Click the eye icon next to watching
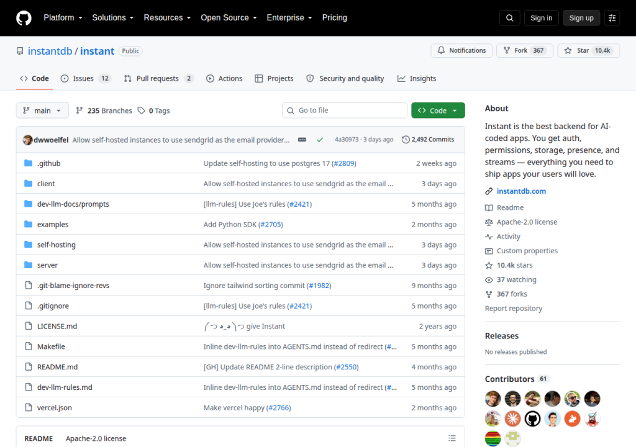 tap(489, 280)
